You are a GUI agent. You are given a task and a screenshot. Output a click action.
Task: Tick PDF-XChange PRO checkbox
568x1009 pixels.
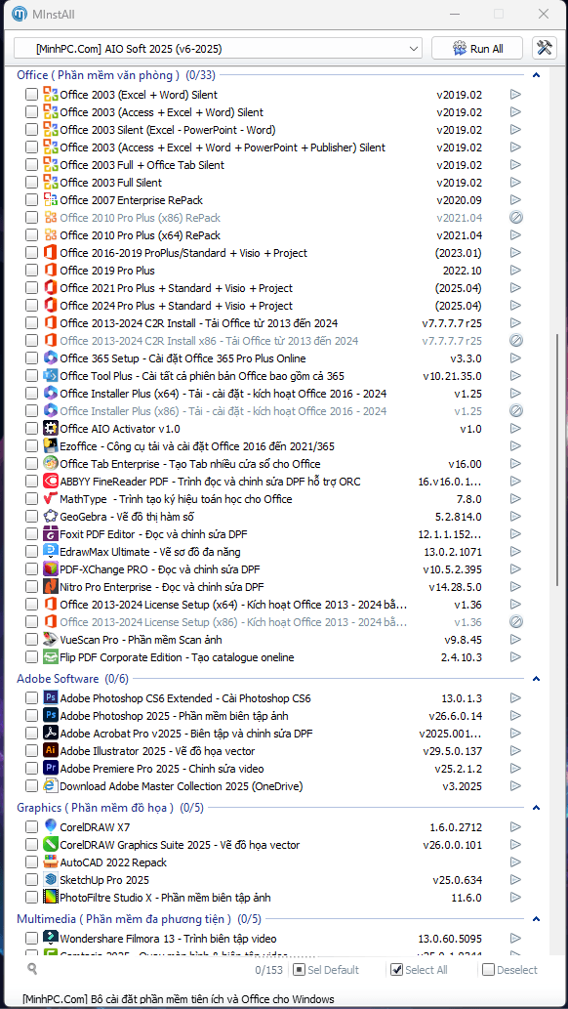point(31,569)
